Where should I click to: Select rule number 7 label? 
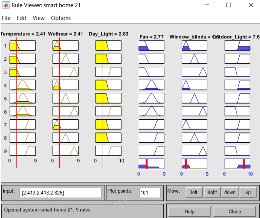(5, 125)
